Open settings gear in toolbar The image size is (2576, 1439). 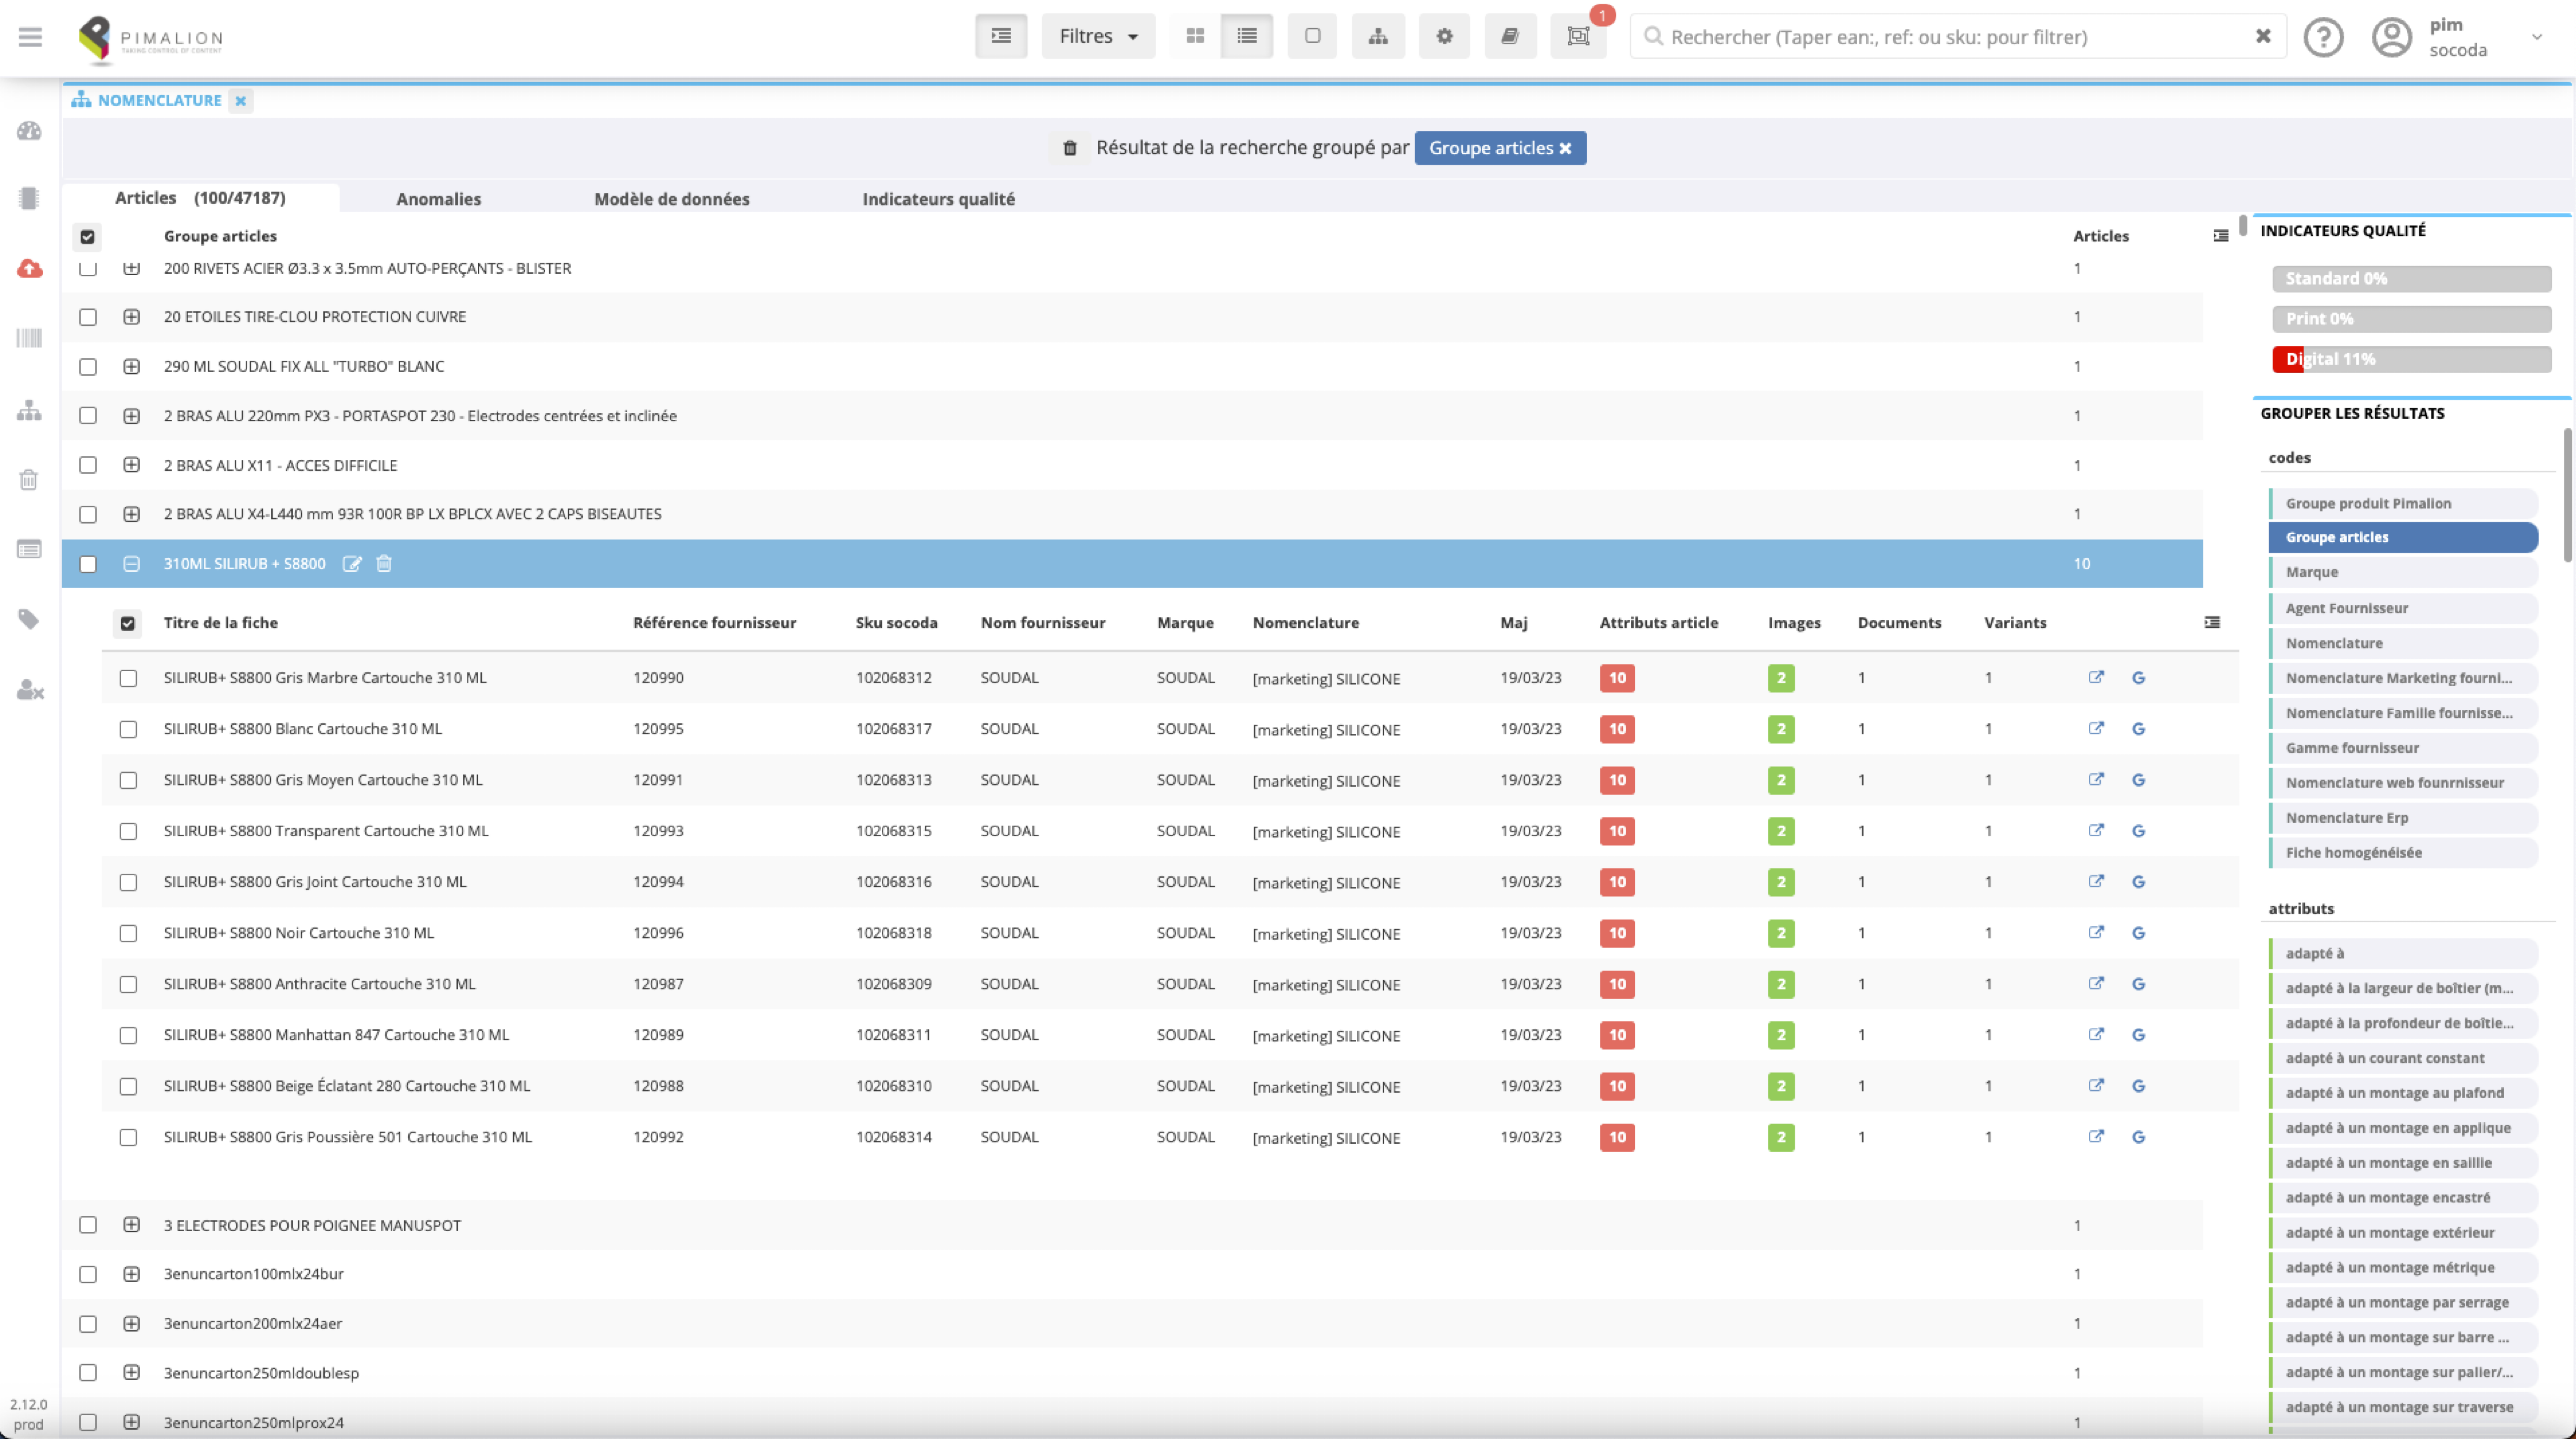tap(1444, 36)
